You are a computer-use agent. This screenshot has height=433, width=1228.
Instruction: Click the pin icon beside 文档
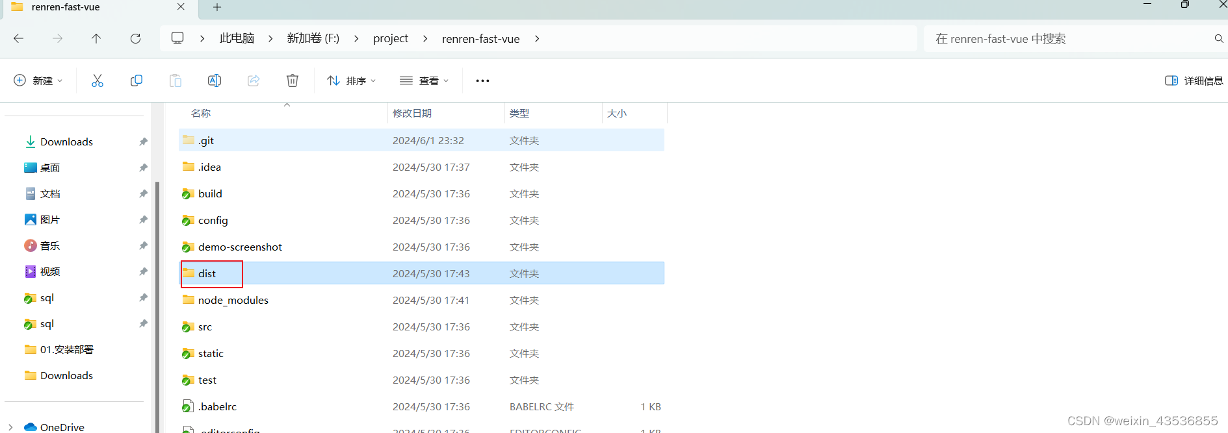[143, 193]
